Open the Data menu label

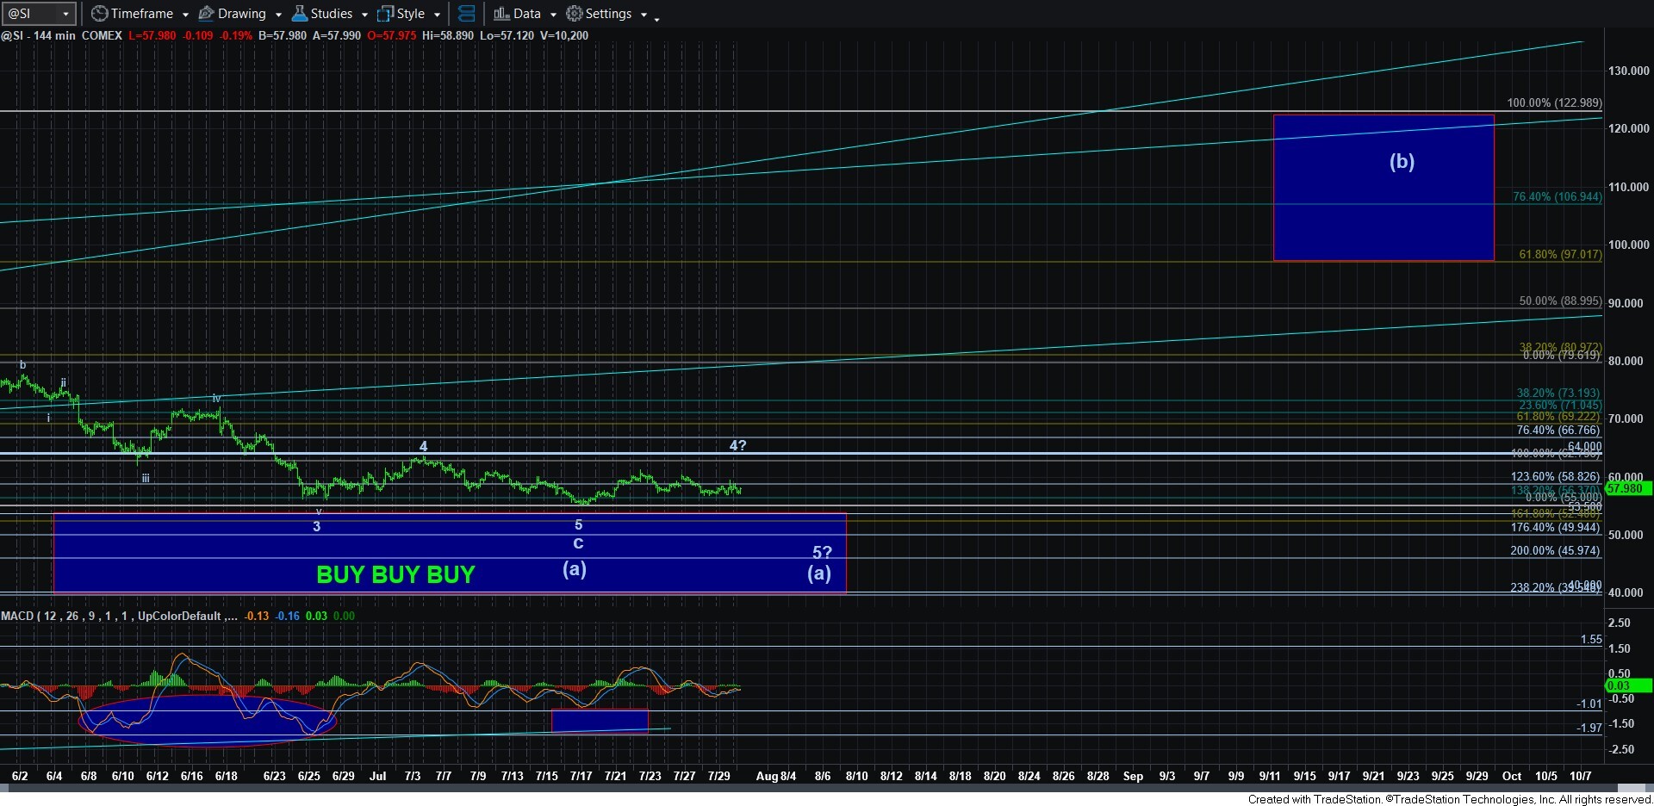coord(527,14)
